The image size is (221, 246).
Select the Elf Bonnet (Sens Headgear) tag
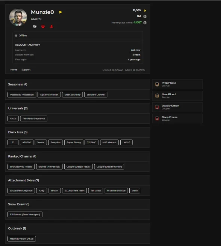[x=25, y=214]
